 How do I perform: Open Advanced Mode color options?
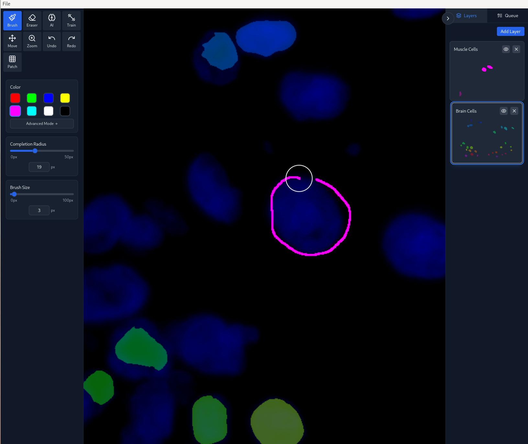(x=41, y=123)
